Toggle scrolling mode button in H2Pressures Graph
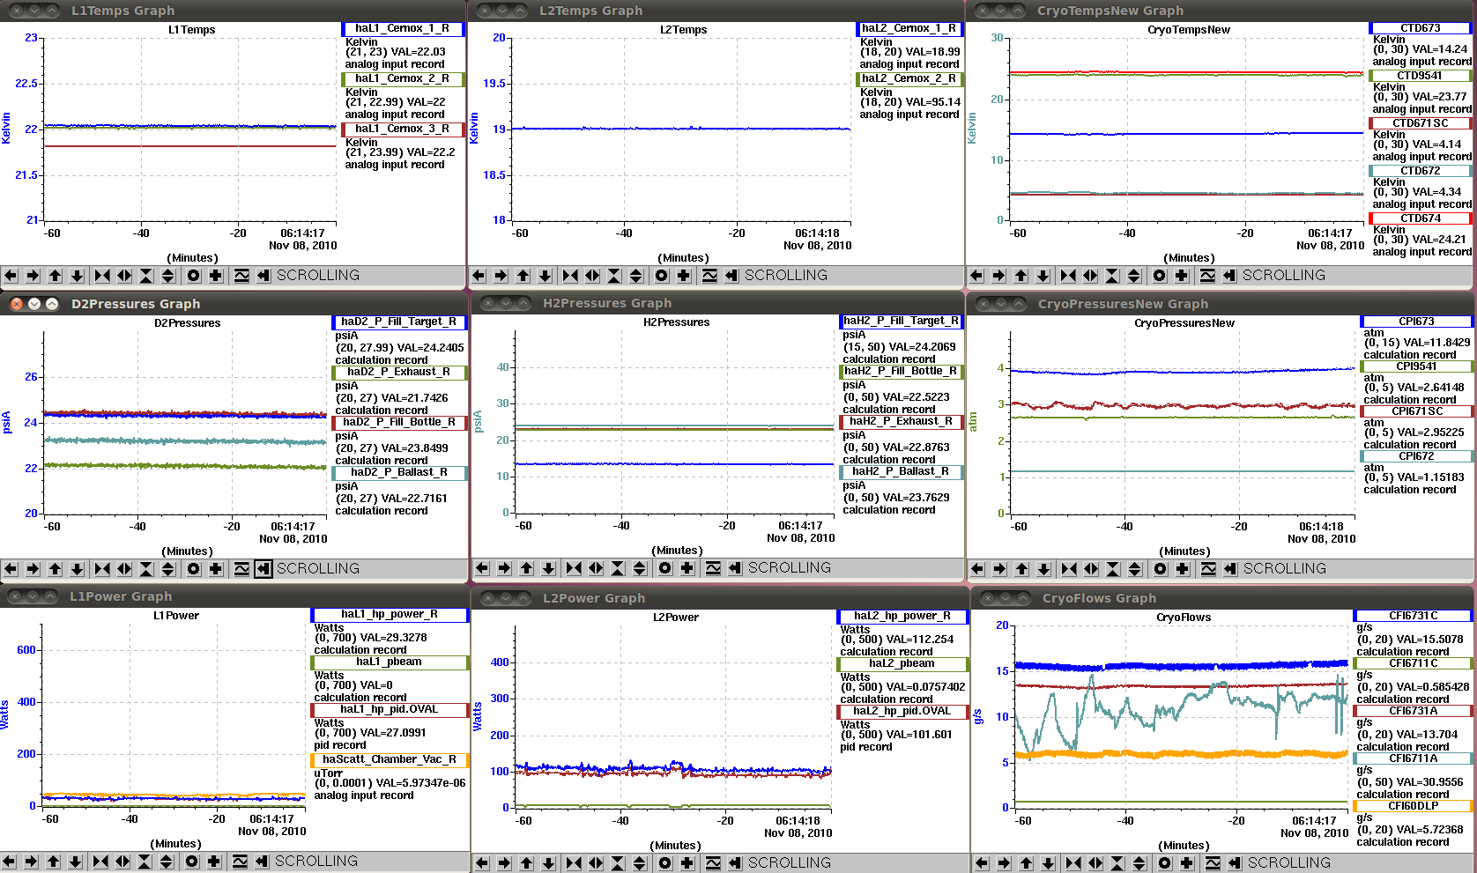Viewport: 1477px width, 873px height. [735, 568]
